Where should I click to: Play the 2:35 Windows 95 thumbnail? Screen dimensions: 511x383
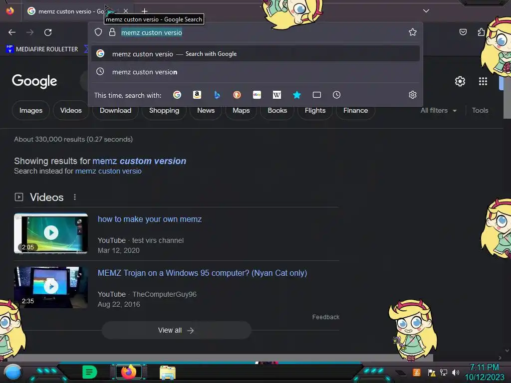51,287
